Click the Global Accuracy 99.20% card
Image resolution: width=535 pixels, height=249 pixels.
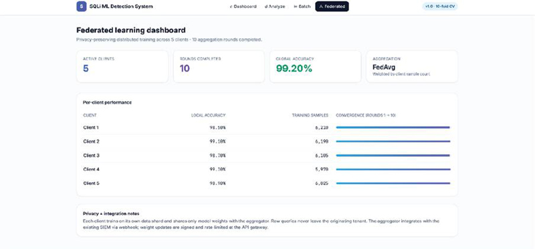pyautogui.click(x=315, y=67)
